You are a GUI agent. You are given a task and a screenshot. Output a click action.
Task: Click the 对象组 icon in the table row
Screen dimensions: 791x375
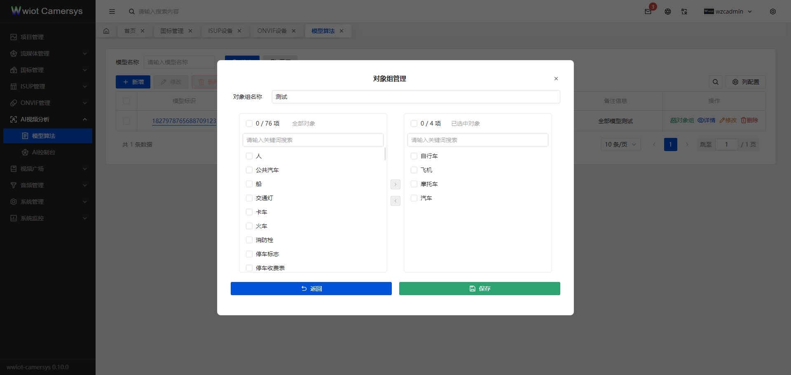click(x=681, y=120)
